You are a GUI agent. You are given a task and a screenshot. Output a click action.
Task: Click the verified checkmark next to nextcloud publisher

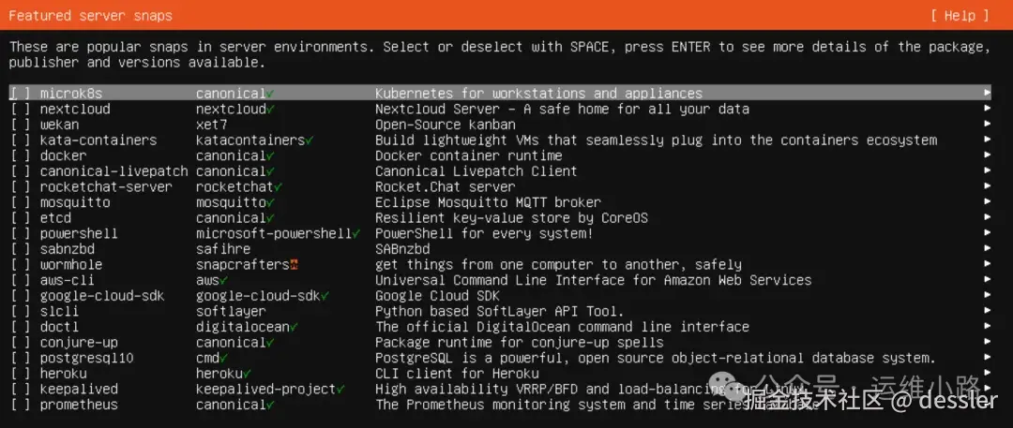(x=270, y=109)
